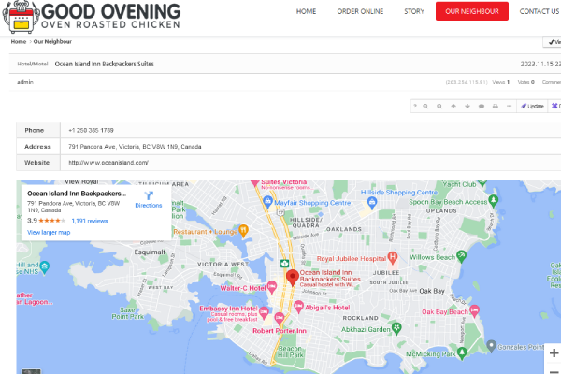Click the Directions arrow icon on map card
The height and width of the screenshot is (374, 561).
coord(149,195)
